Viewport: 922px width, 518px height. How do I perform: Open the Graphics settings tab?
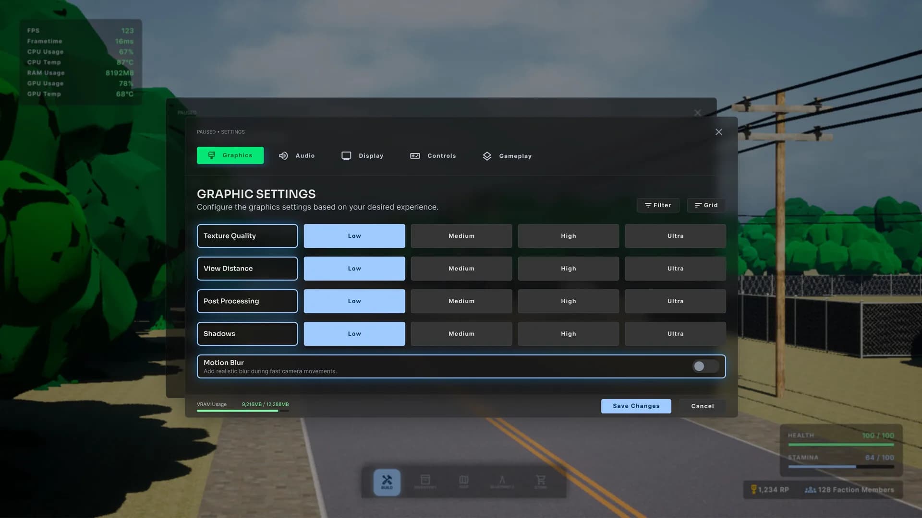[230, 155]
